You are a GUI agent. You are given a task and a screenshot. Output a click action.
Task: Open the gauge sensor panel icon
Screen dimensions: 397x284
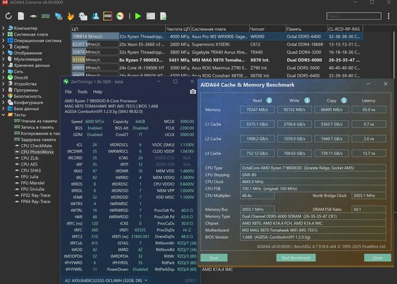[x=120, y=16]
